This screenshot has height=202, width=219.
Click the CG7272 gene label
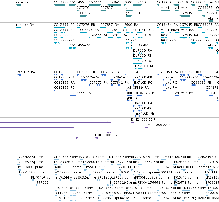tap(95, 2)
